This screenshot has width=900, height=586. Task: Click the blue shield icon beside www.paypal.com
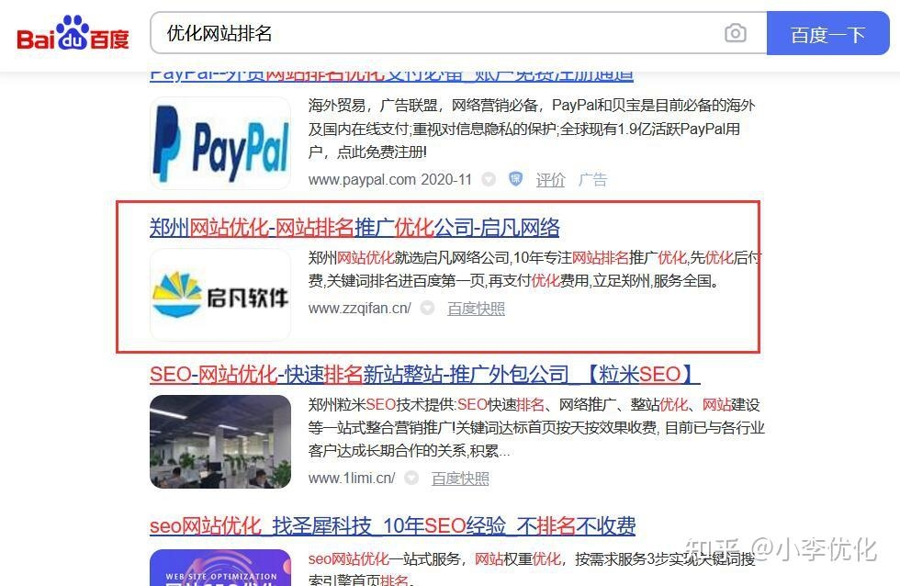515,180
